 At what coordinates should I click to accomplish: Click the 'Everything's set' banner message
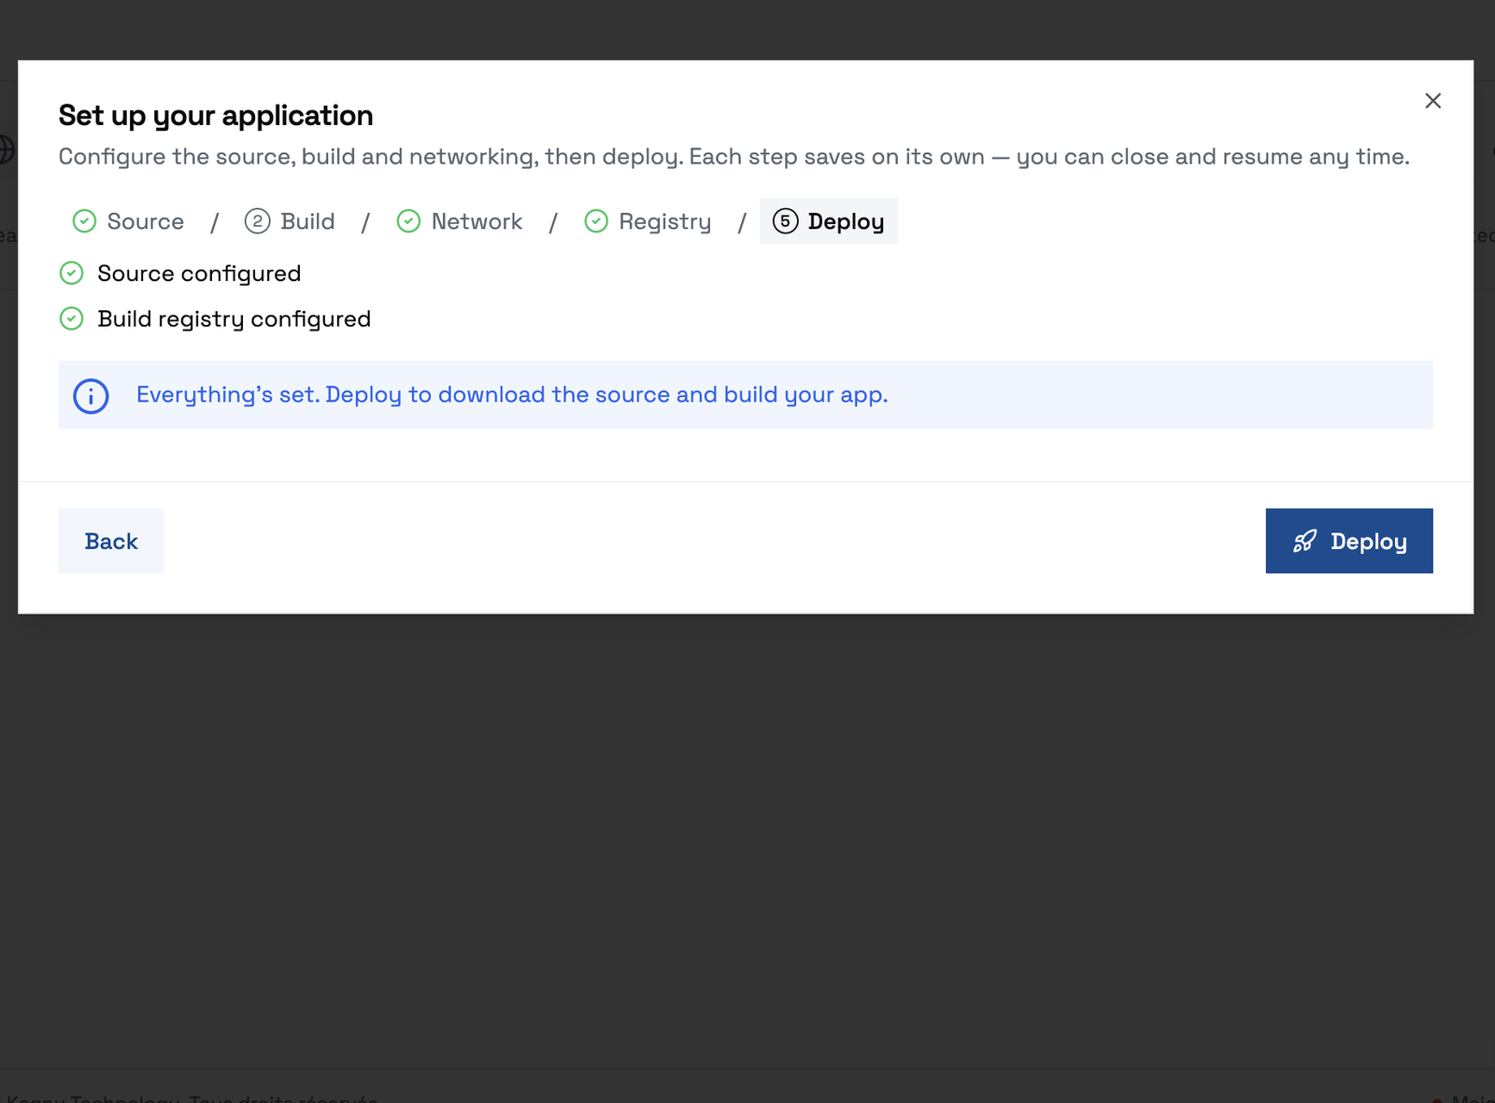click(512, 395)
